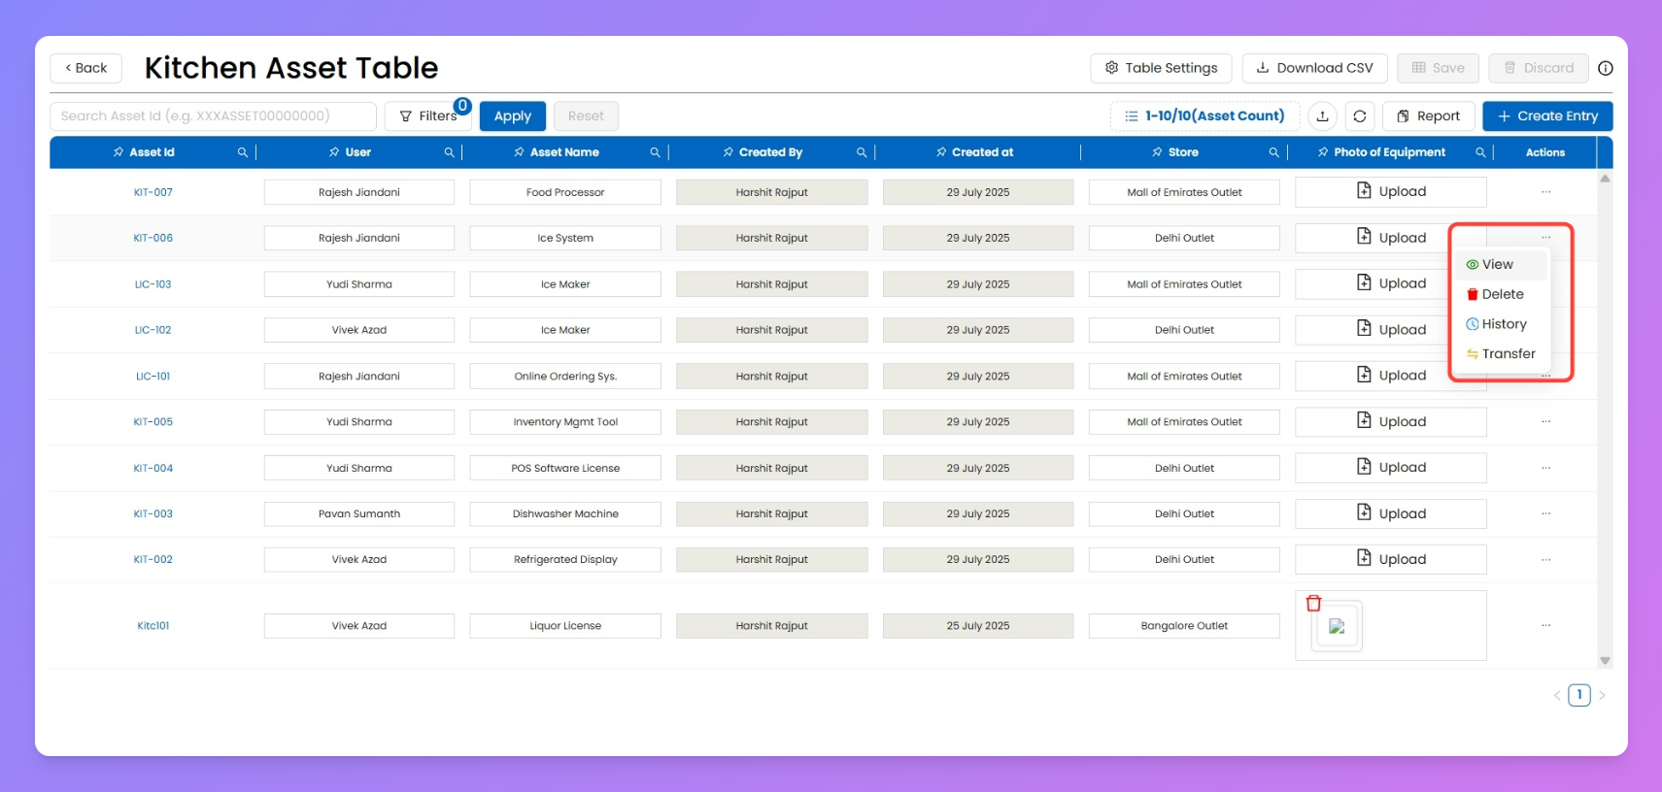The image size is (1662, 792).
Task: Click search icon in Store column header
Action: coord(1273,152)
